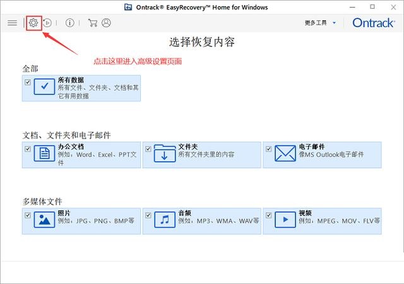Toggle the 所有数据 checkbox
Viewport: 404px width, 284px height.
point(28,82)
